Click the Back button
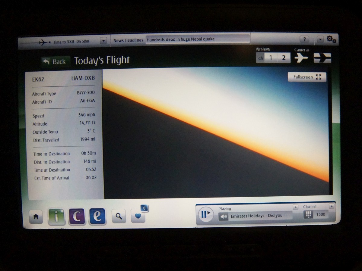This screenshot has height=271, width=362. 55,61
